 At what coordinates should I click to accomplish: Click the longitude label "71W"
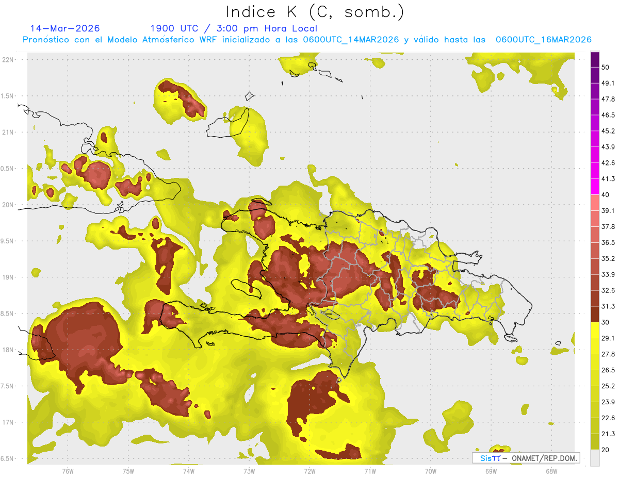click(x=370, y=471)
